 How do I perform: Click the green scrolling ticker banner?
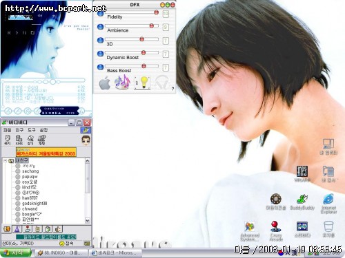(46, 237)
